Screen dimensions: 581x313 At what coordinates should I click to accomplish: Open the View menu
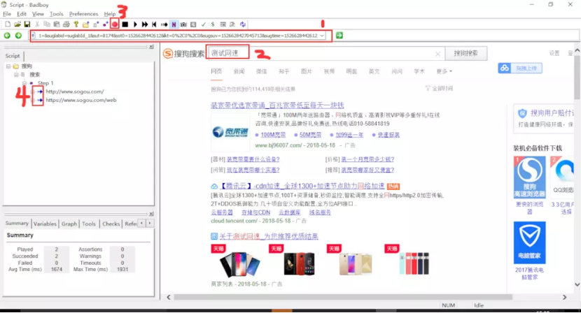click(38, 14)
